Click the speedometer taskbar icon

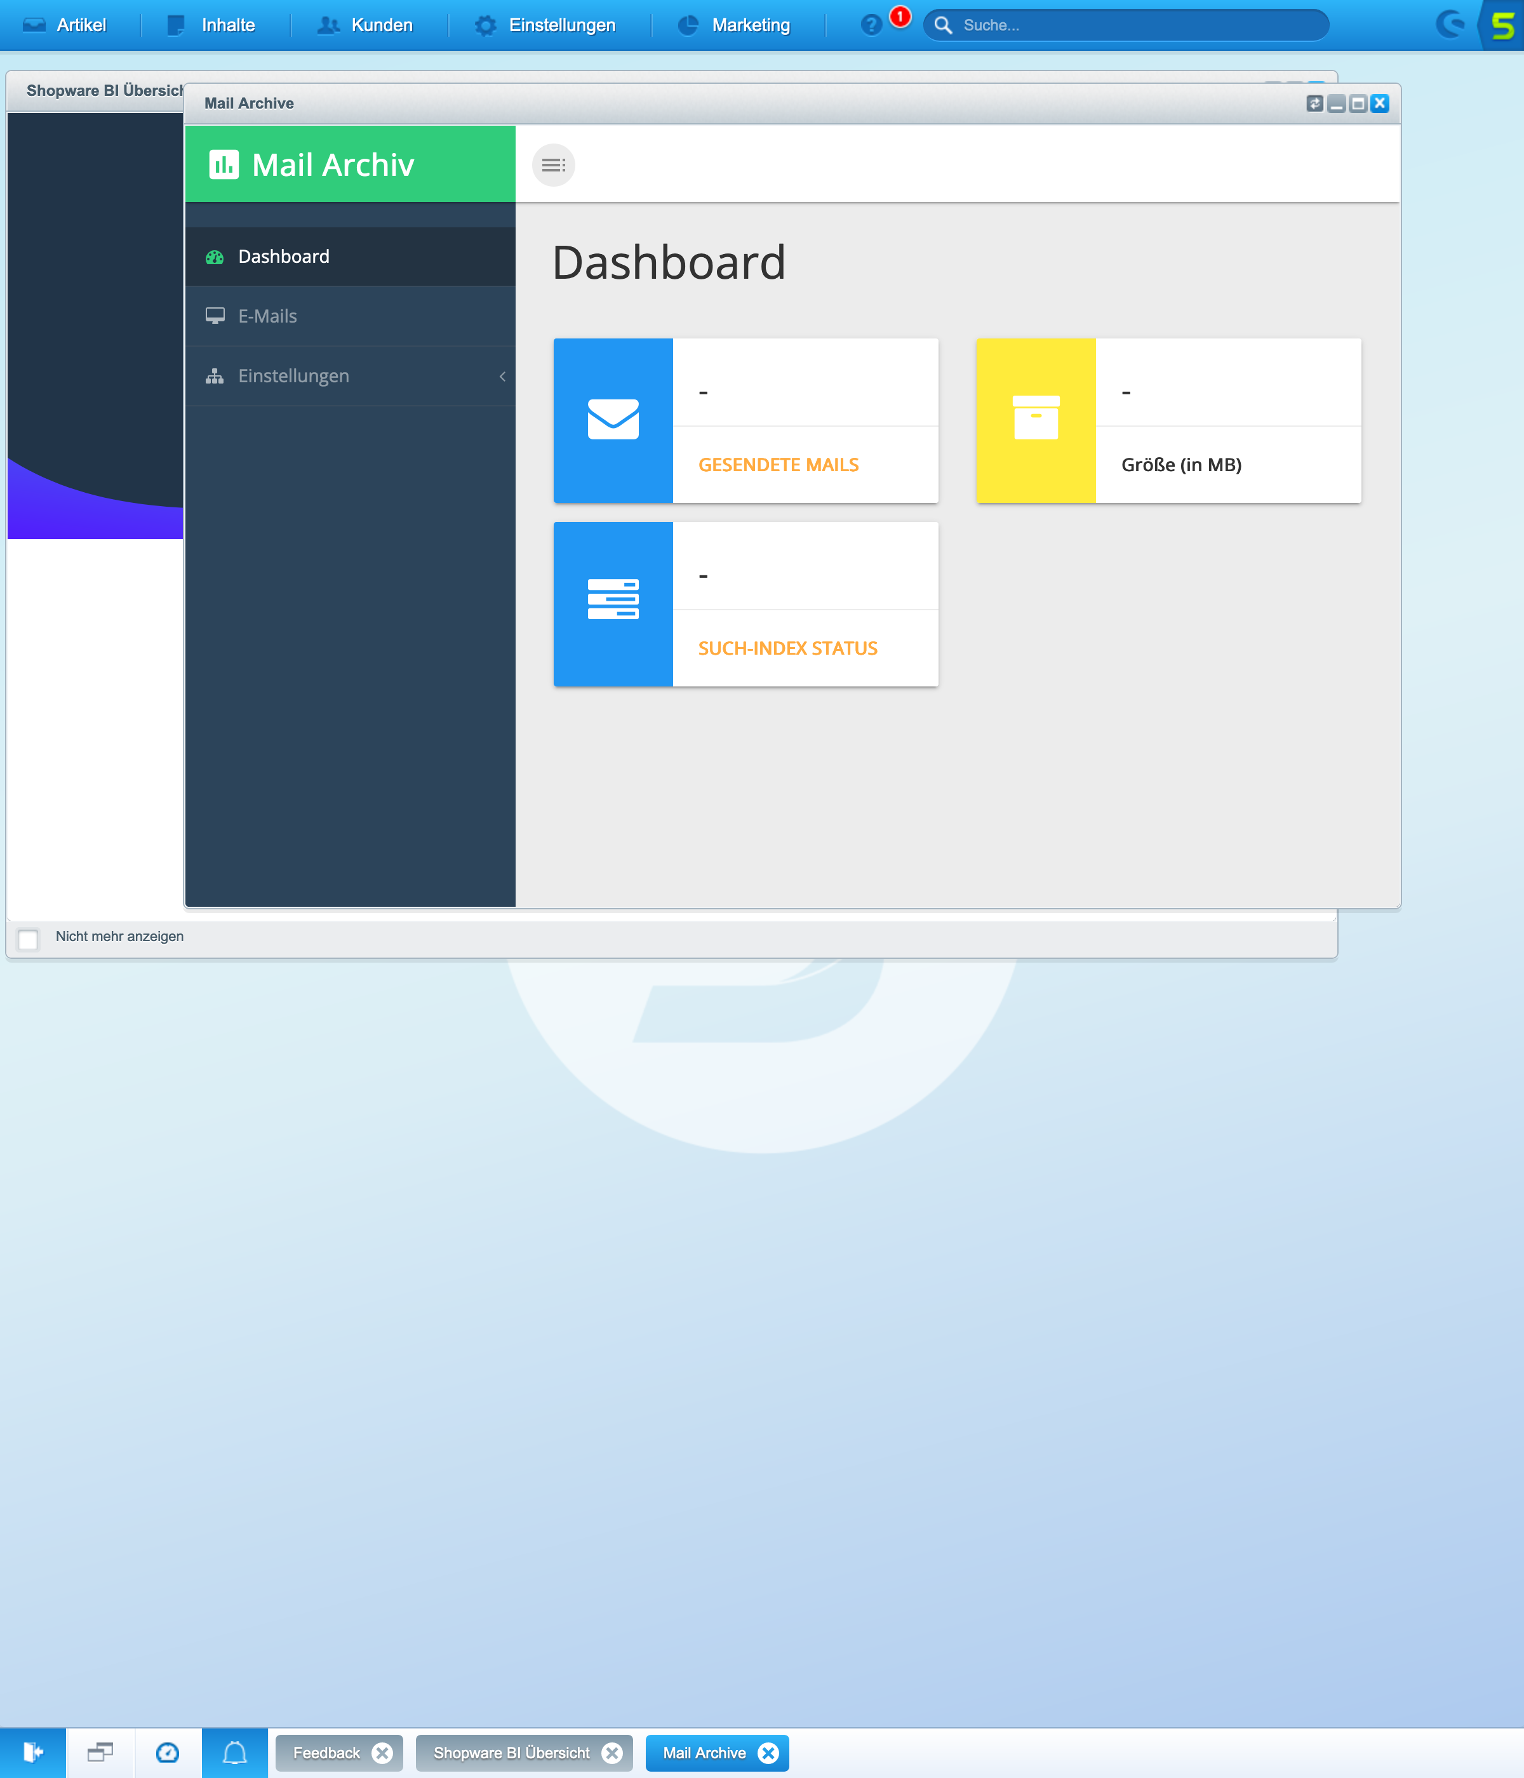coord(168,1752)
